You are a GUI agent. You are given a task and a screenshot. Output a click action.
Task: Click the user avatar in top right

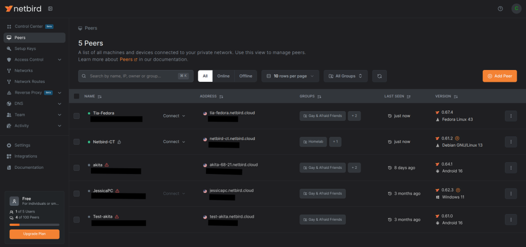(x=516, y=9)
